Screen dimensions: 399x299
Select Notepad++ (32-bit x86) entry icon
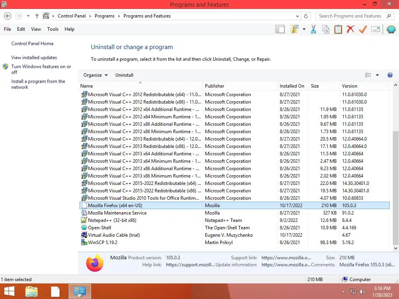84,220
